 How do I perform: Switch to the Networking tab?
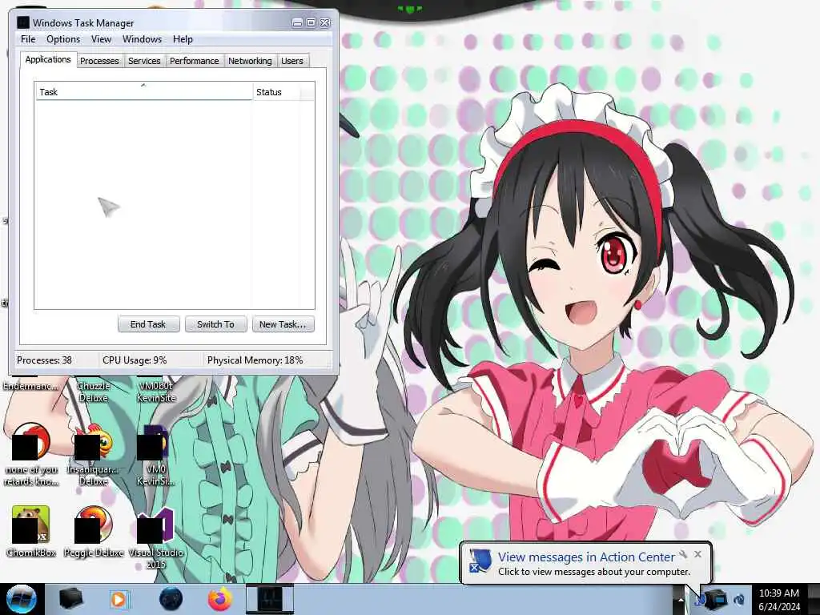(x=250, y=61)
